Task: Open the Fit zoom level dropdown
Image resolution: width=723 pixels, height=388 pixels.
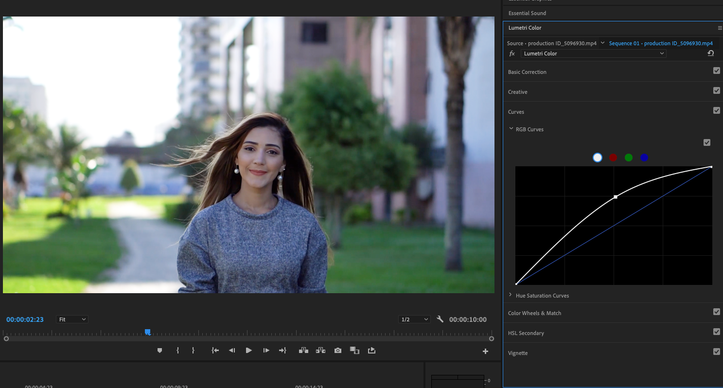Action: coord(72,319)
